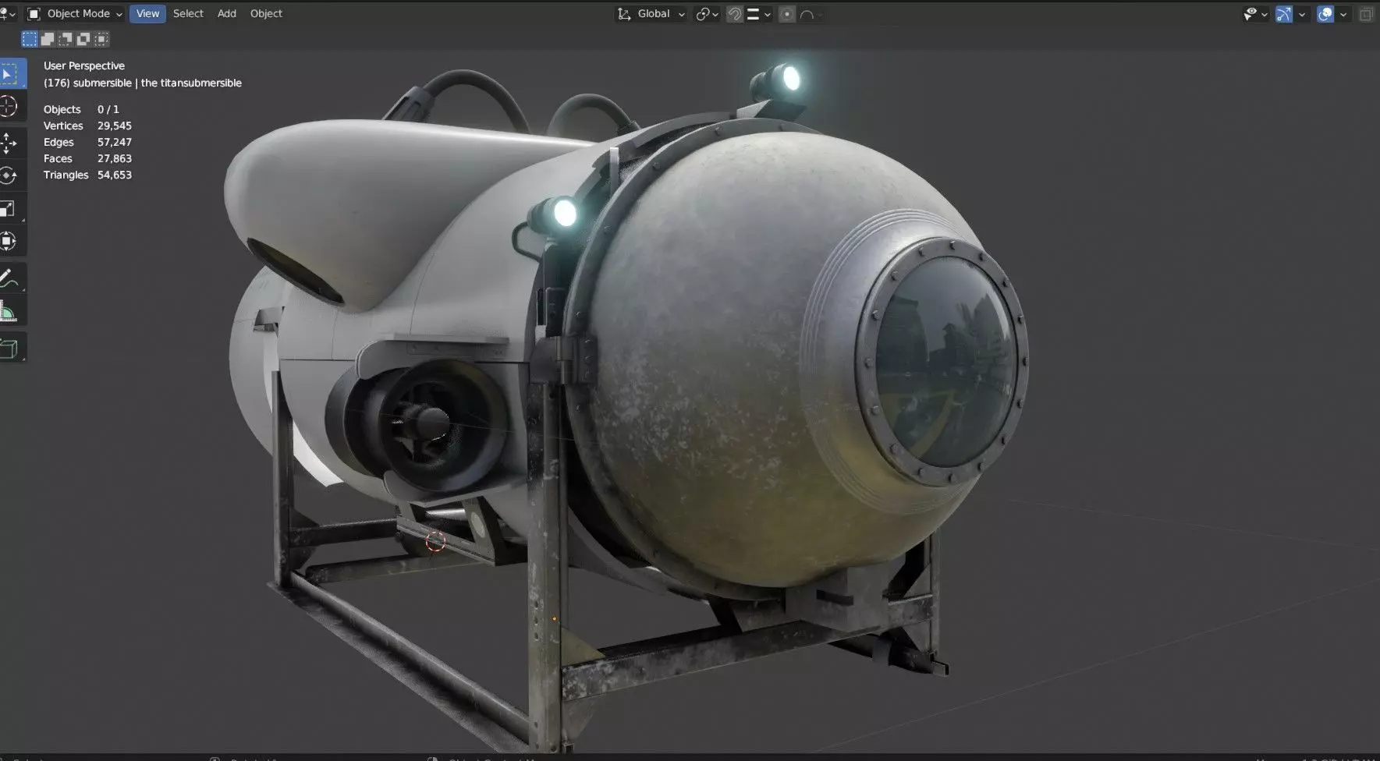Choose Intersect Selection mode icon
The width and height of the screenshot is (1380, 761).
tap(101, 39)
